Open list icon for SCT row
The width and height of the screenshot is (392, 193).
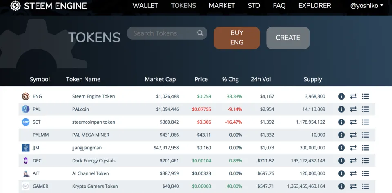point(365,122)
